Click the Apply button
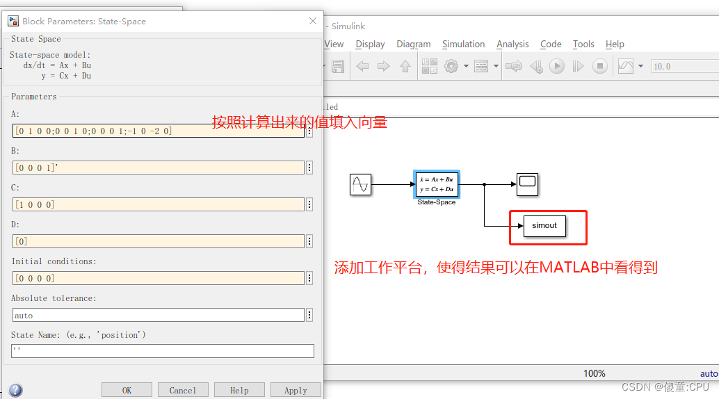 (296, 390)
